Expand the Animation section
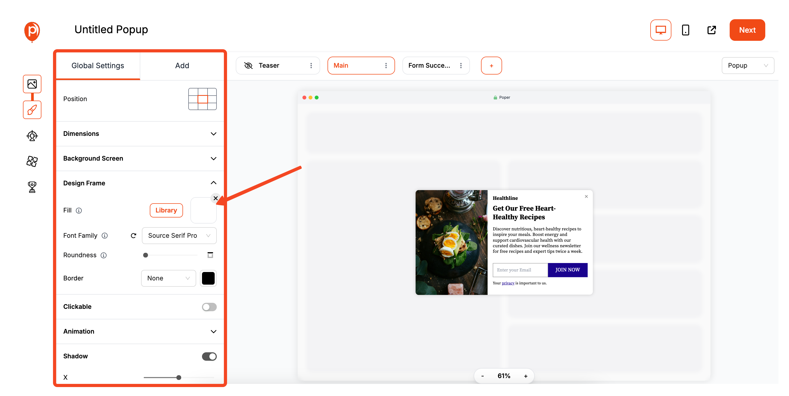The width and height of the screenshot is (789, 396). [140, 331]
